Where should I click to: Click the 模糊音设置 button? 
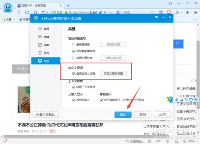[x=113, y=45]
